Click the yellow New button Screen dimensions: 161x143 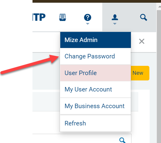[140, 73]
